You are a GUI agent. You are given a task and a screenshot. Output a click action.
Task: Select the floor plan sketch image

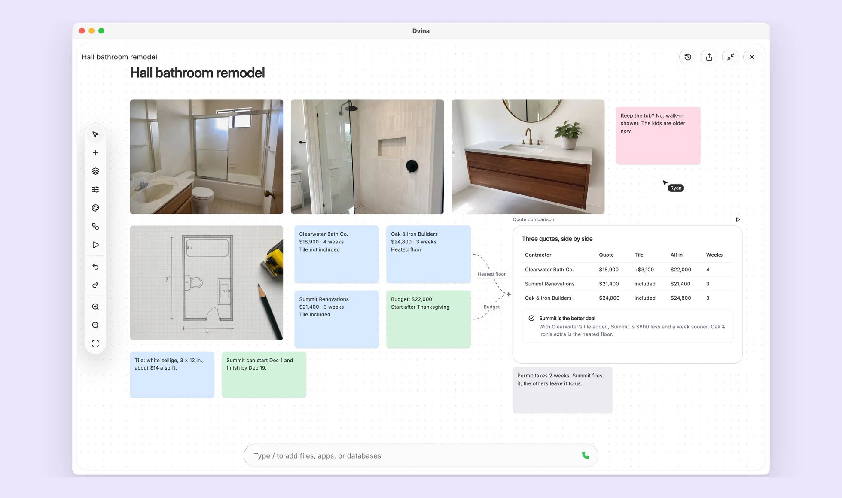coord(207,283)
